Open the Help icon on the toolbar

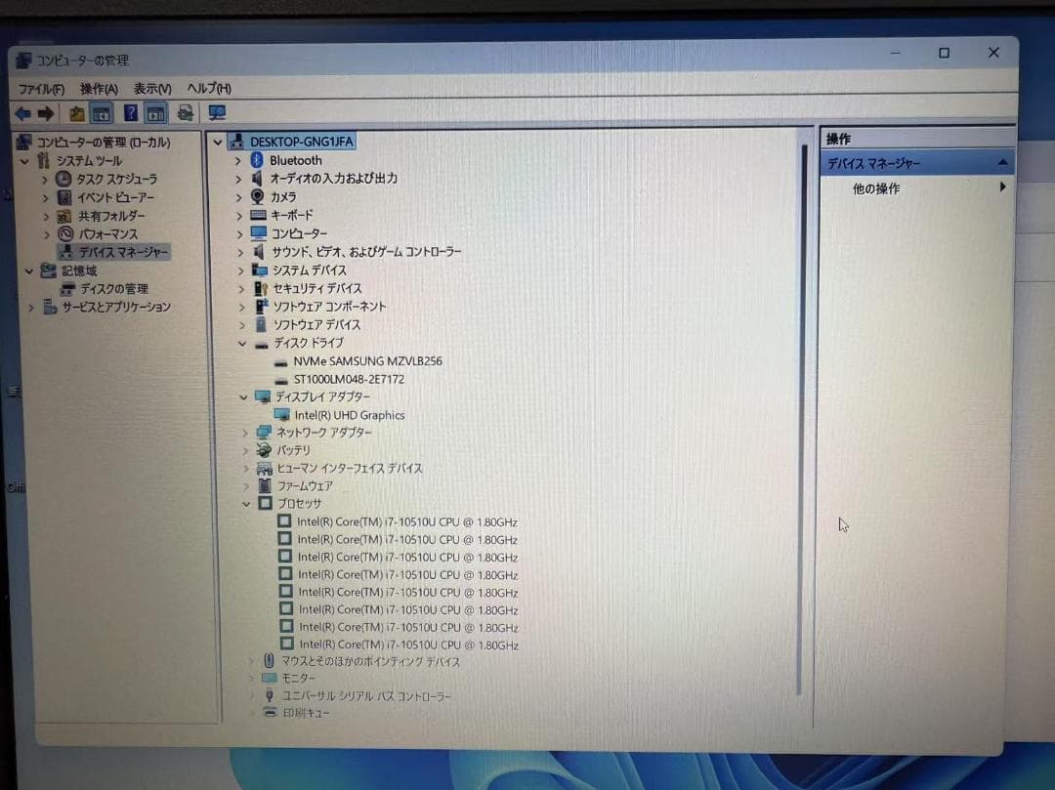tap(131, 112)
